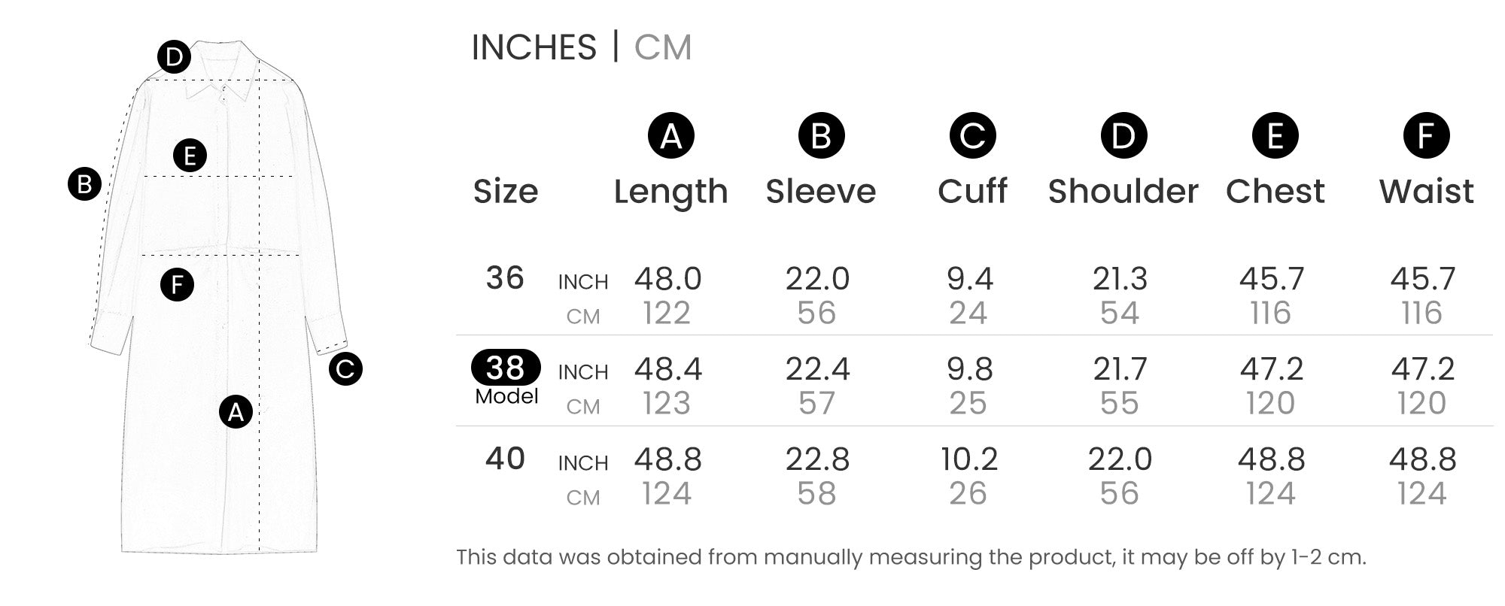Click the shirt dress diagram

pyautogui.click(x=218, y=297)
